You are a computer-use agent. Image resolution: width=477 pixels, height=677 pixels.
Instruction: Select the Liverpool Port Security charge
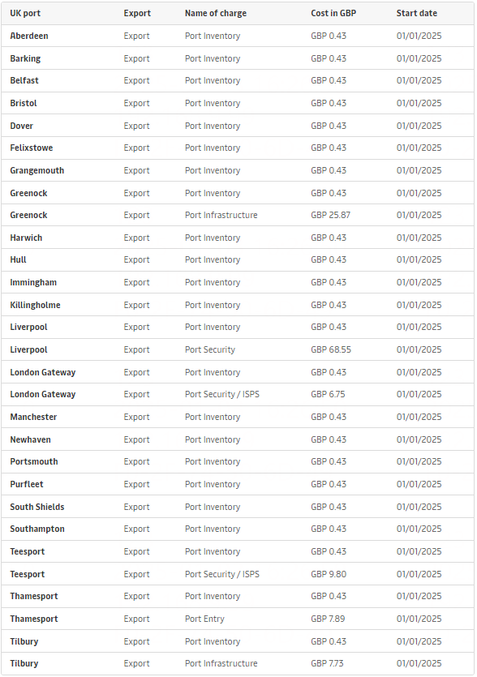tap(210, 349)
